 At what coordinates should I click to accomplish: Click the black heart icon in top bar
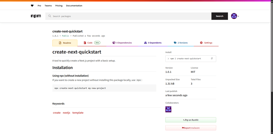pos(32,6)
